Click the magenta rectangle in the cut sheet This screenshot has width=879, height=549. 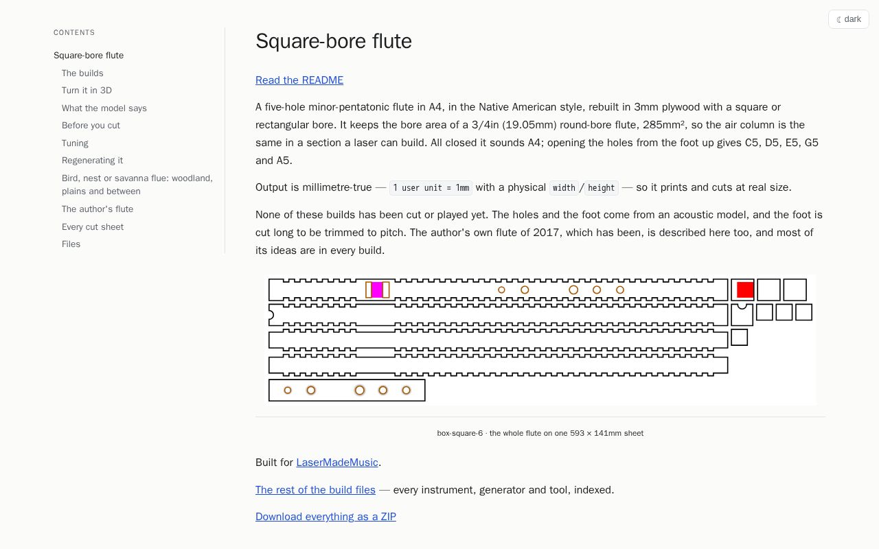point(377,290)
